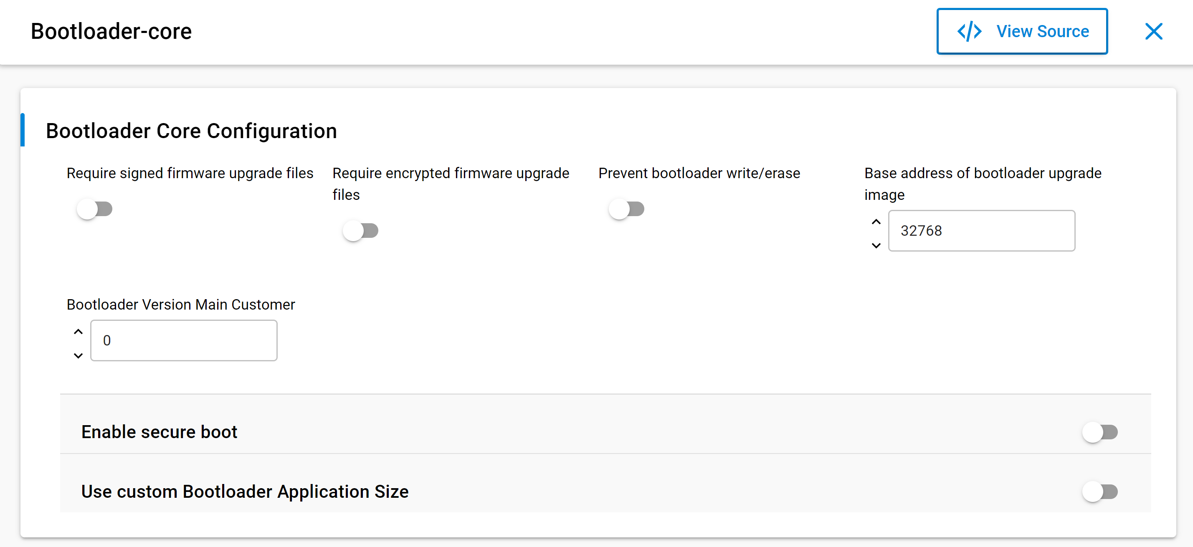Click the base address input field showing 32768
The image size is (1193, 547).
click(981, 231)
